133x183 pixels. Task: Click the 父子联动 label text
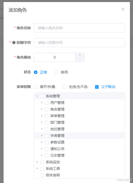tap(108, 87)
